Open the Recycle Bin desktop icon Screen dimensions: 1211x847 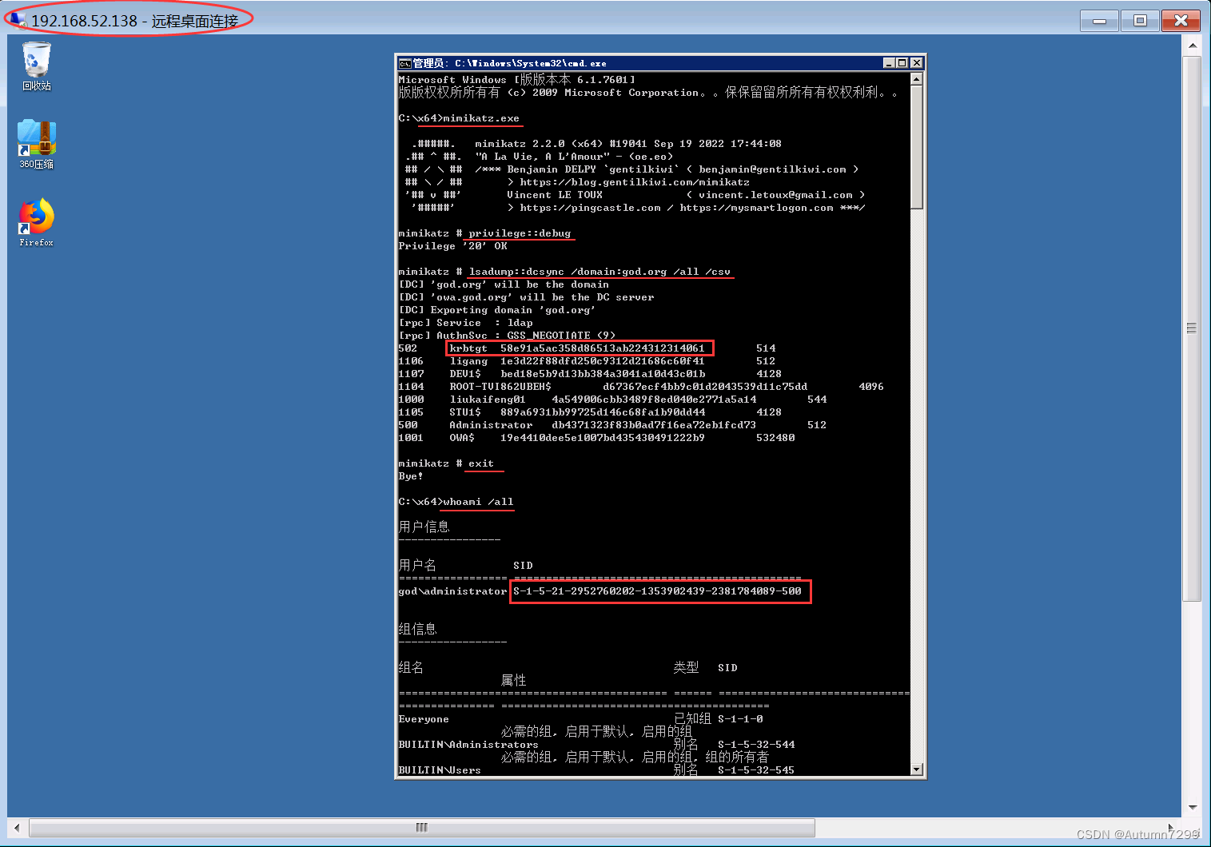(x=36, y=66)
